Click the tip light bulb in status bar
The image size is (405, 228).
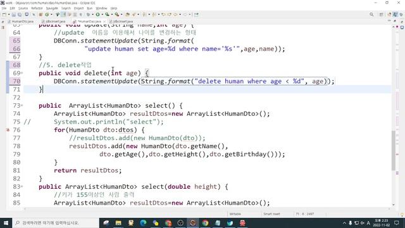click(402, 214)
